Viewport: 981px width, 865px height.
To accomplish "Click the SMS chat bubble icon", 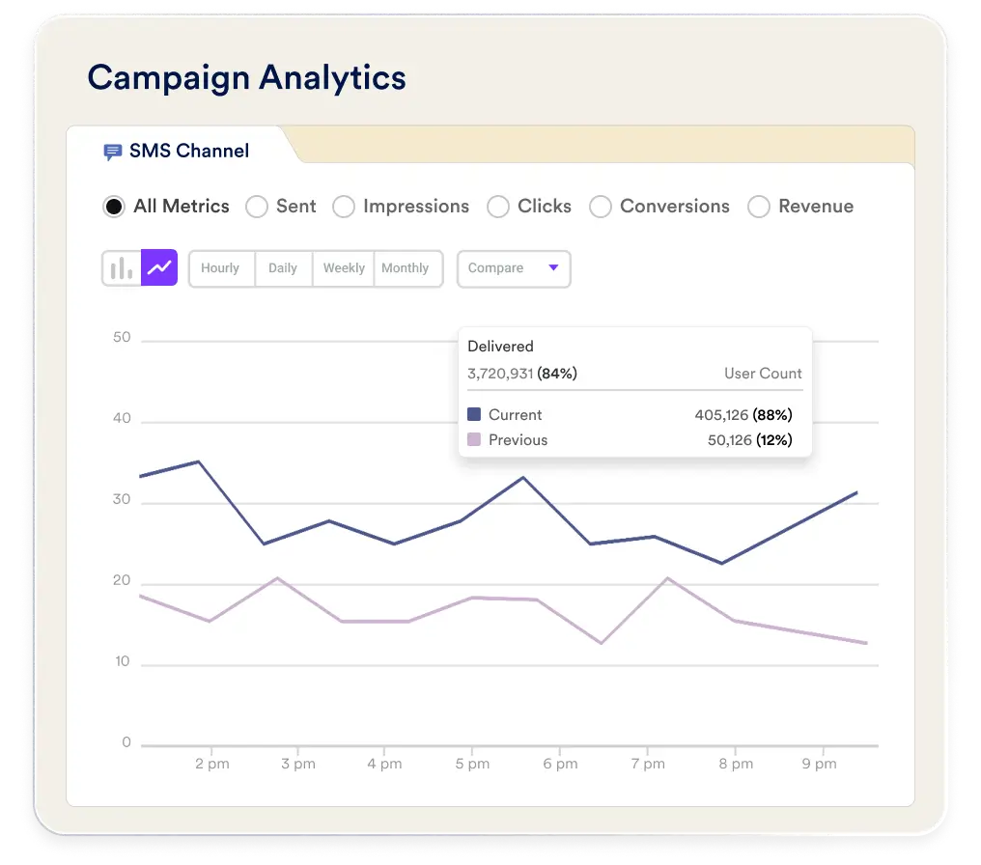I will [x=113, y=152].
